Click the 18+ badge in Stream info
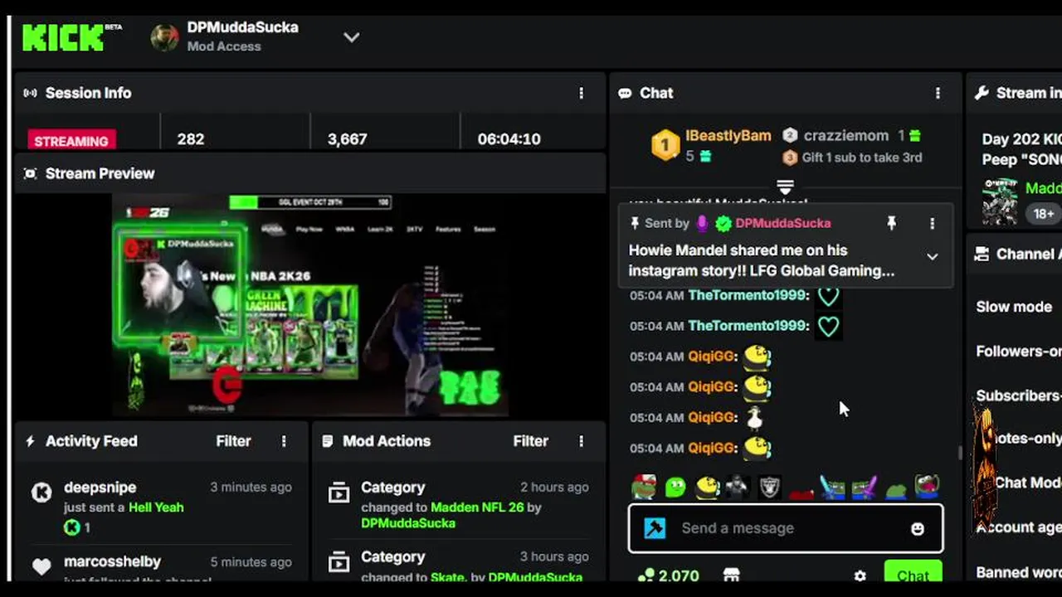The image size is (1062, 597). [1043, 214]
